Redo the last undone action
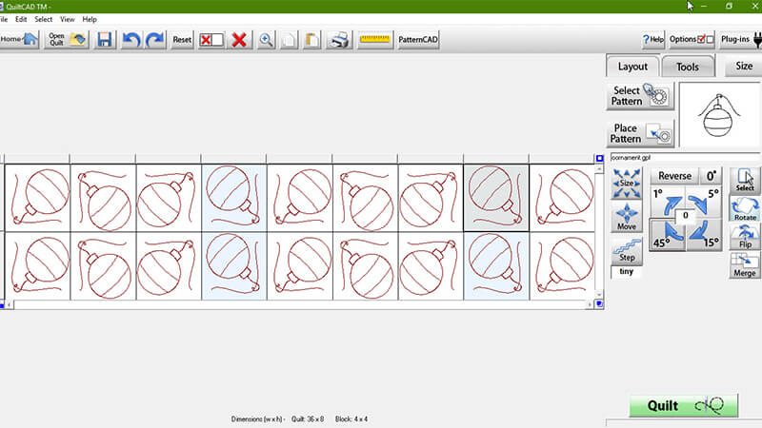Image resolution: width=762 pixels, height=428 pixels. click(154, 40)
